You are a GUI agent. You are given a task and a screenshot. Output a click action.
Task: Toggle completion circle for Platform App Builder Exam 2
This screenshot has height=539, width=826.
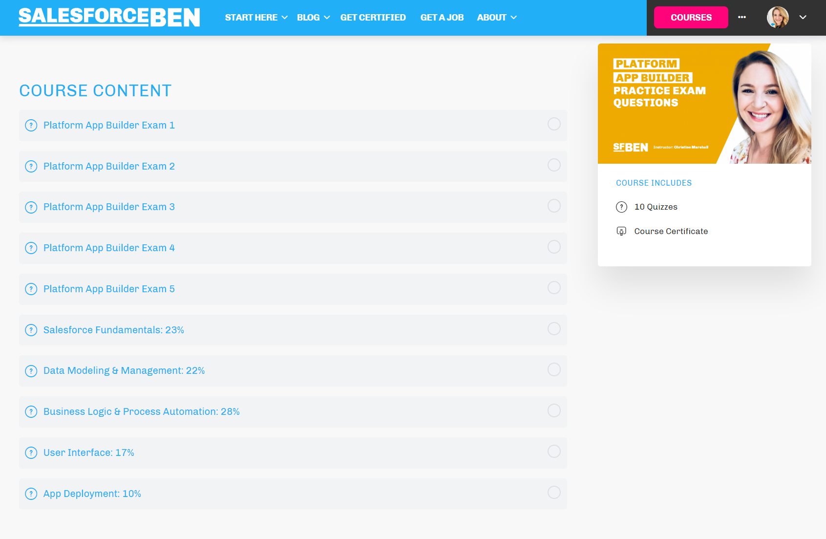(554, 165)
